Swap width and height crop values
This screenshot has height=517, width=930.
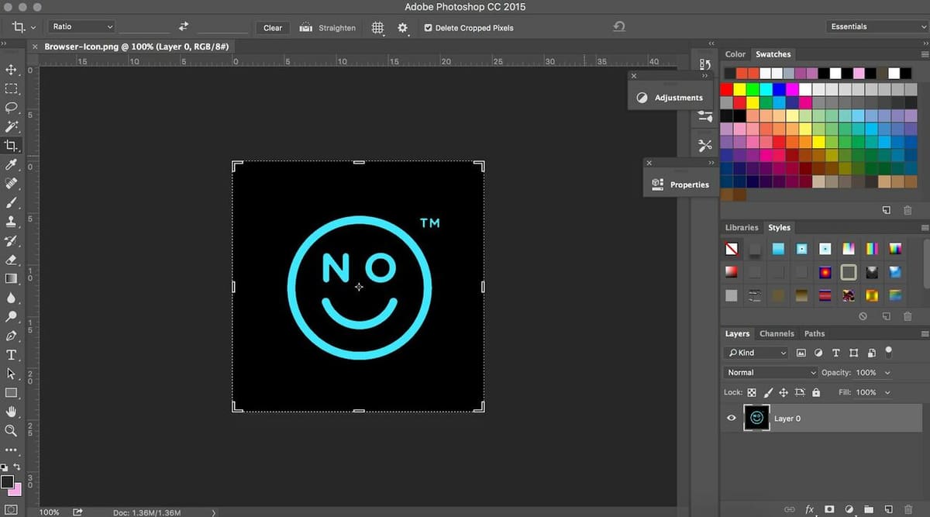(x=184, y=26)
